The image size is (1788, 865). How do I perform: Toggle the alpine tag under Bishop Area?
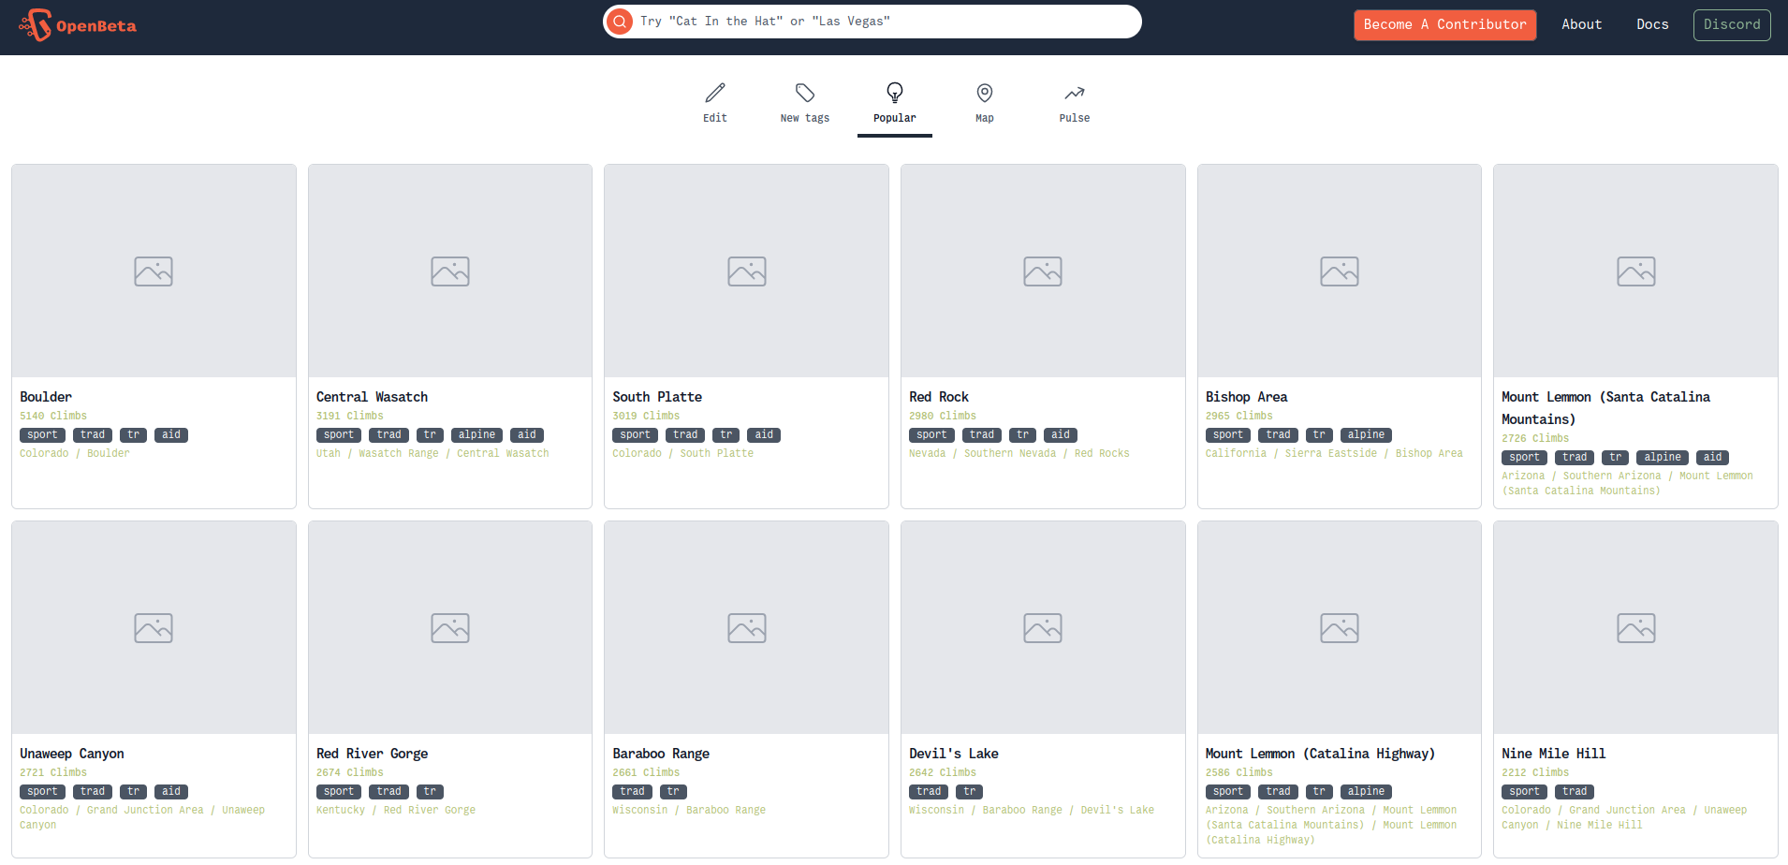point(1366,434)
